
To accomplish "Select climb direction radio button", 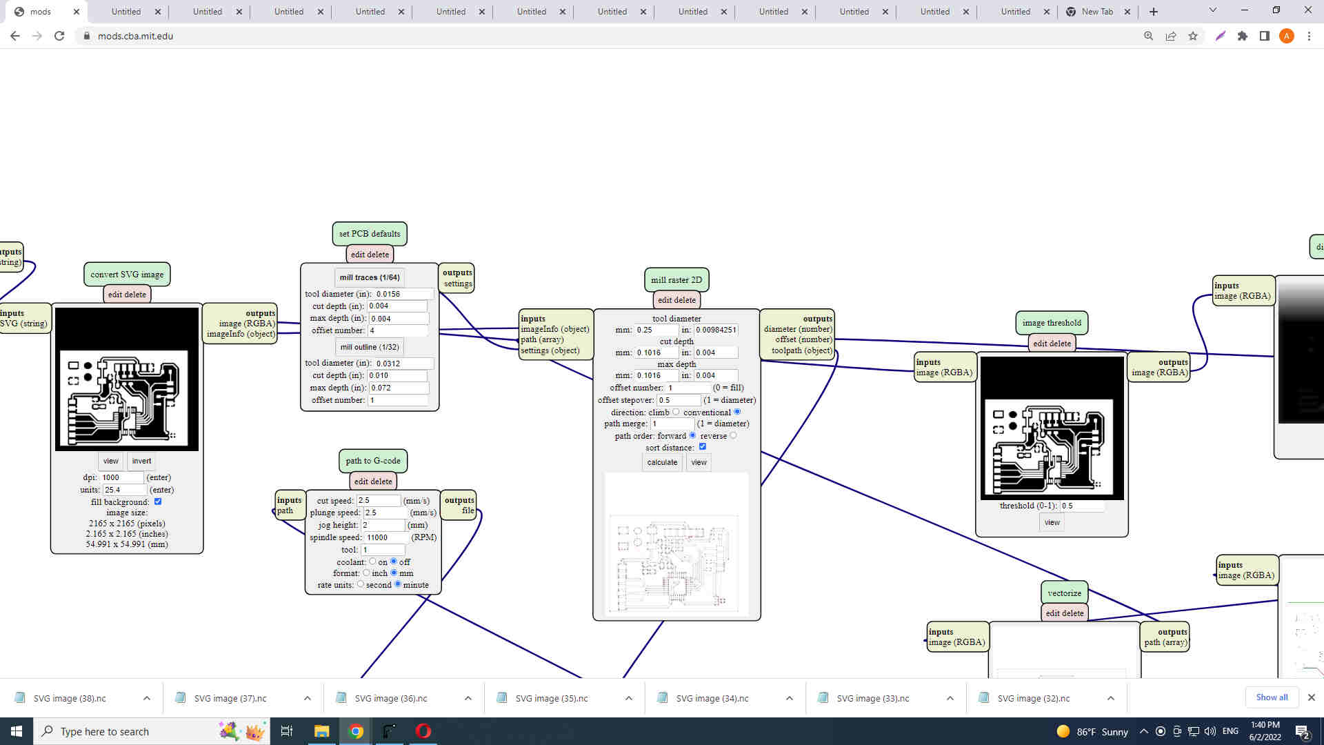I will [x=676, y=412].
